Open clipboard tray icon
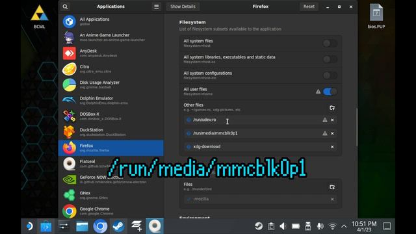 (x=271, y=226)
